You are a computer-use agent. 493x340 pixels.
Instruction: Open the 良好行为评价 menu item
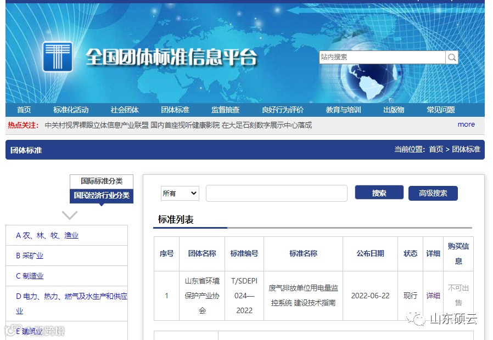click(283, 110)
